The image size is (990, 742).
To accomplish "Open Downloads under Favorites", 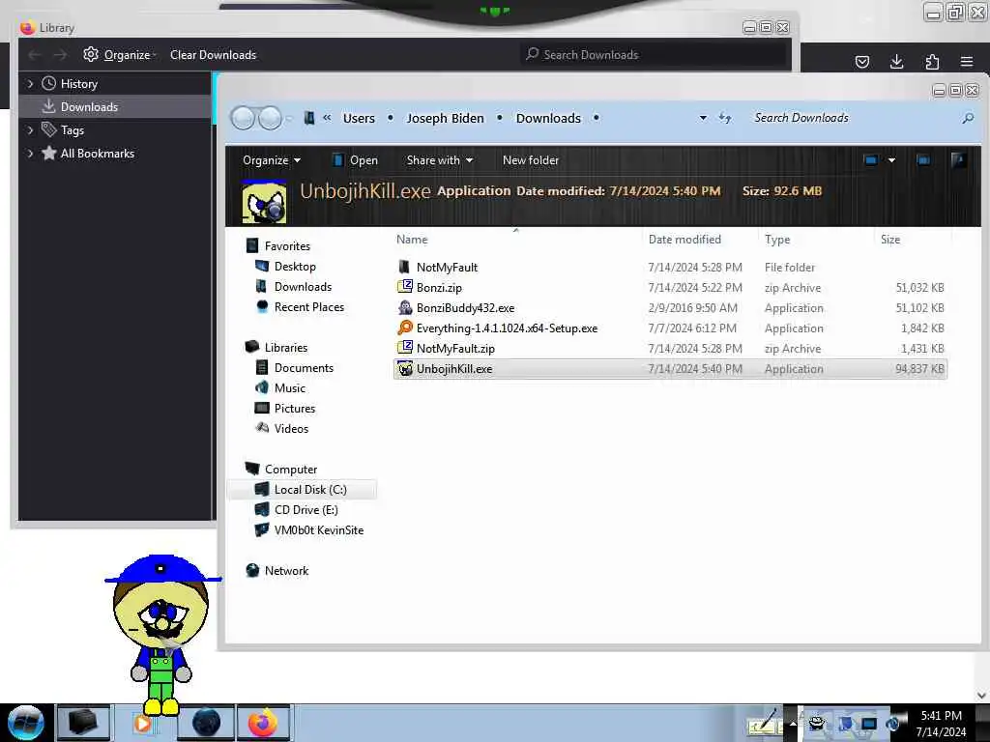I will click(303, 286).
